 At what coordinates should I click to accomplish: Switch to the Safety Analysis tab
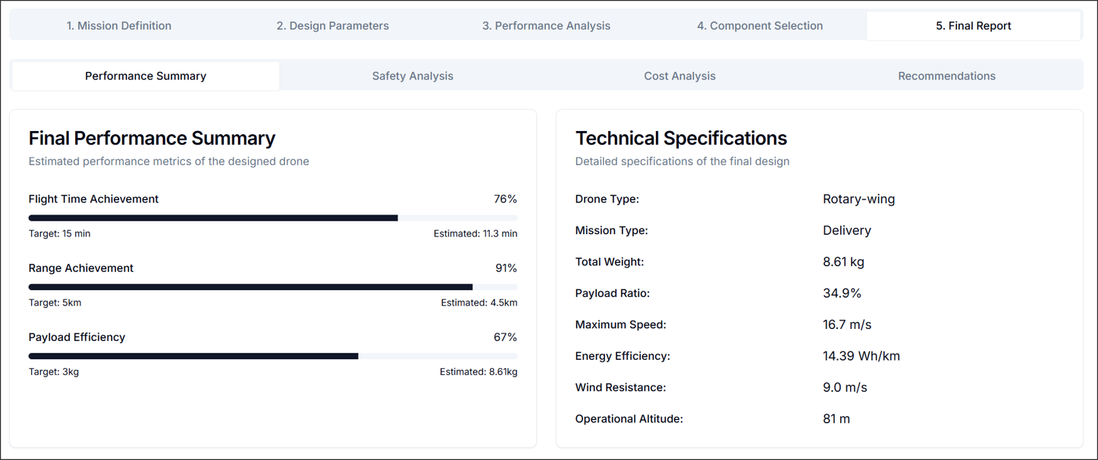pos(413,75)
